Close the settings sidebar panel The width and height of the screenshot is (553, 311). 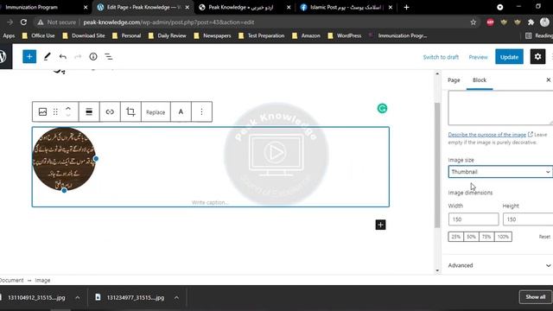pos(549,80)
